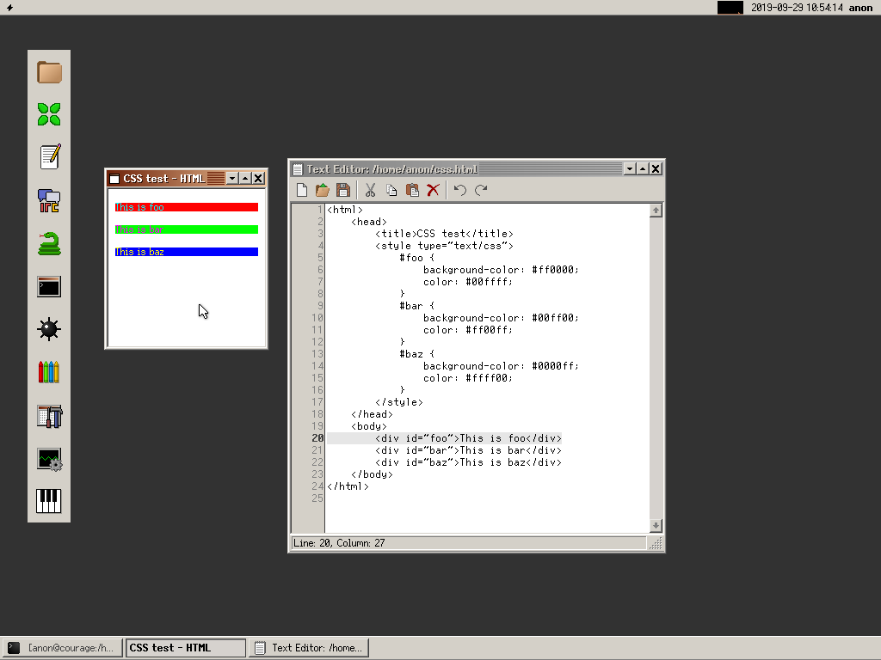Click 'color: #ffff00;' code line
The width and height of the screenshot is (881, 660).
467,379
